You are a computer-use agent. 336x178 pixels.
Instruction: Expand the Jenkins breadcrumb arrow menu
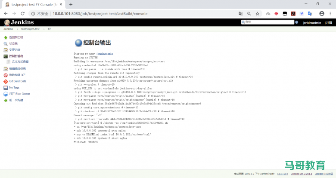[17, 29]
